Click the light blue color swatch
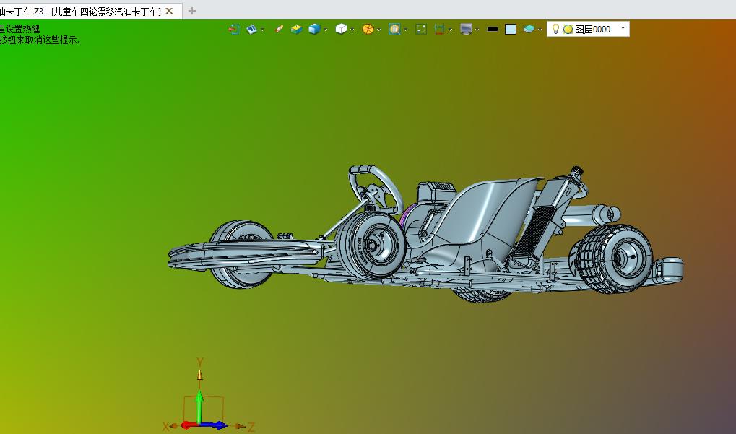The width and height of the screenshot is (736, 434). [511, 30]
